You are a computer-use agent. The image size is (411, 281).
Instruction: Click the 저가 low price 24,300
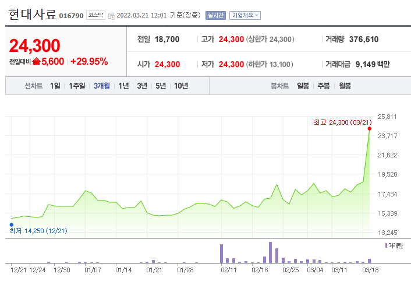(x=231, y=64)
